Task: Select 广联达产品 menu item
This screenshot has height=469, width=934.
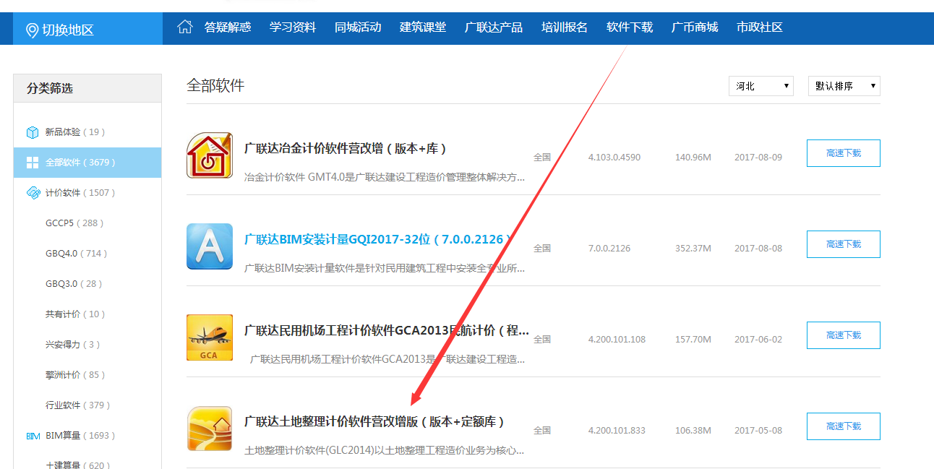Action: [x=494, y=27]
